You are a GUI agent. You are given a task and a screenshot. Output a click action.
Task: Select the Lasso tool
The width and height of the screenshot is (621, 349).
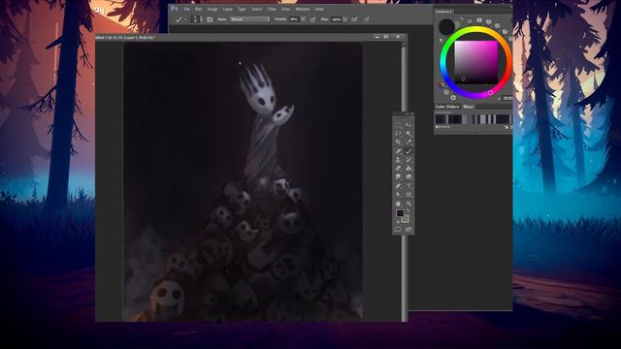398,134
